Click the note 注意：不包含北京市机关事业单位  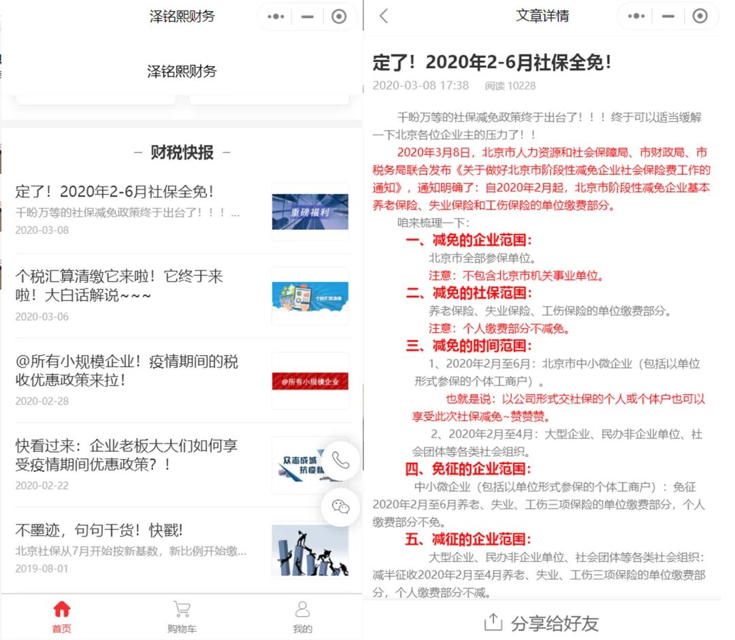[x=516, y=275]
